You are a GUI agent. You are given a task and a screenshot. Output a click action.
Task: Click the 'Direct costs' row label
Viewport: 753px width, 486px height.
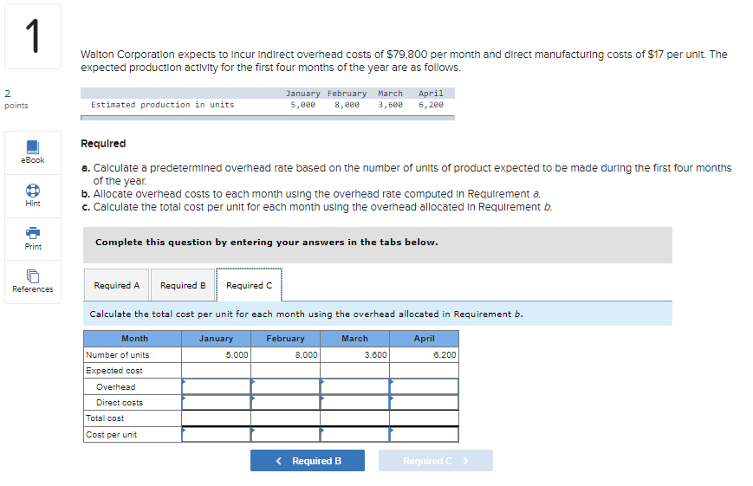coord(120,403)
